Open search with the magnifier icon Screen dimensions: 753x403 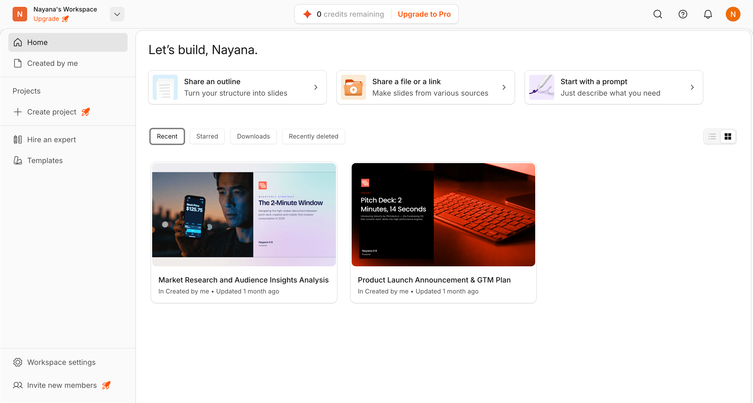657,14
